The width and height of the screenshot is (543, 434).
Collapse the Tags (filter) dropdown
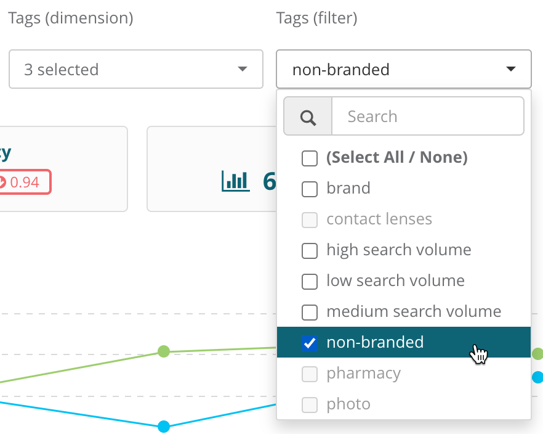(403, 69)
